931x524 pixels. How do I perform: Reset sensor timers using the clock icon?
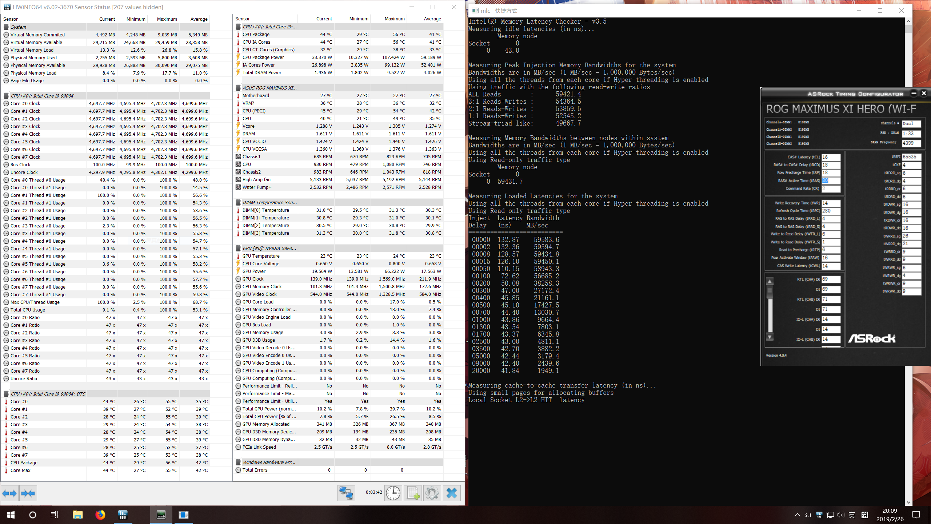coord(393,493)
